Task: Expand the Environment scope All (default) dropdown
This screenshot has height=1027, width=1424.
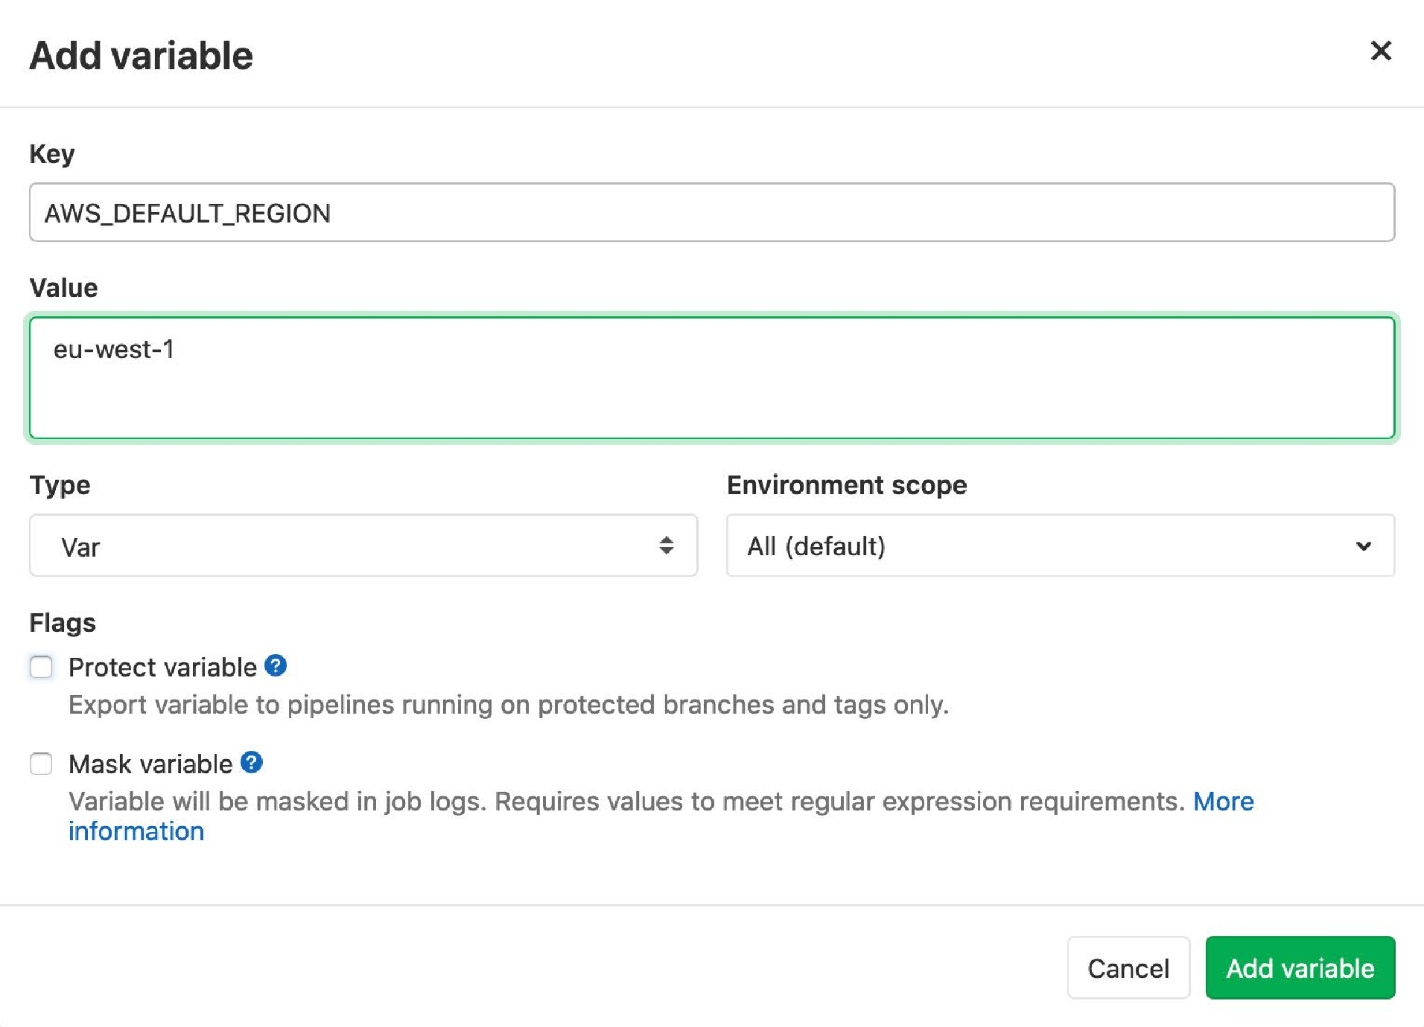Action: click(1061, 546)
